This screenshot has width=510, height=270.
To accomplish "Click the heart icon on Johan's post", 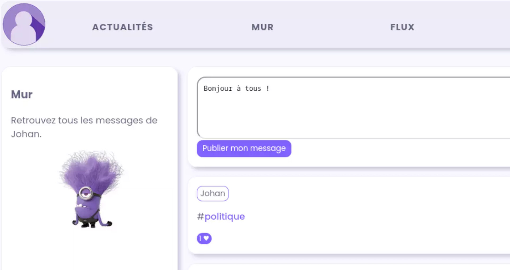I will pos(206,238).
